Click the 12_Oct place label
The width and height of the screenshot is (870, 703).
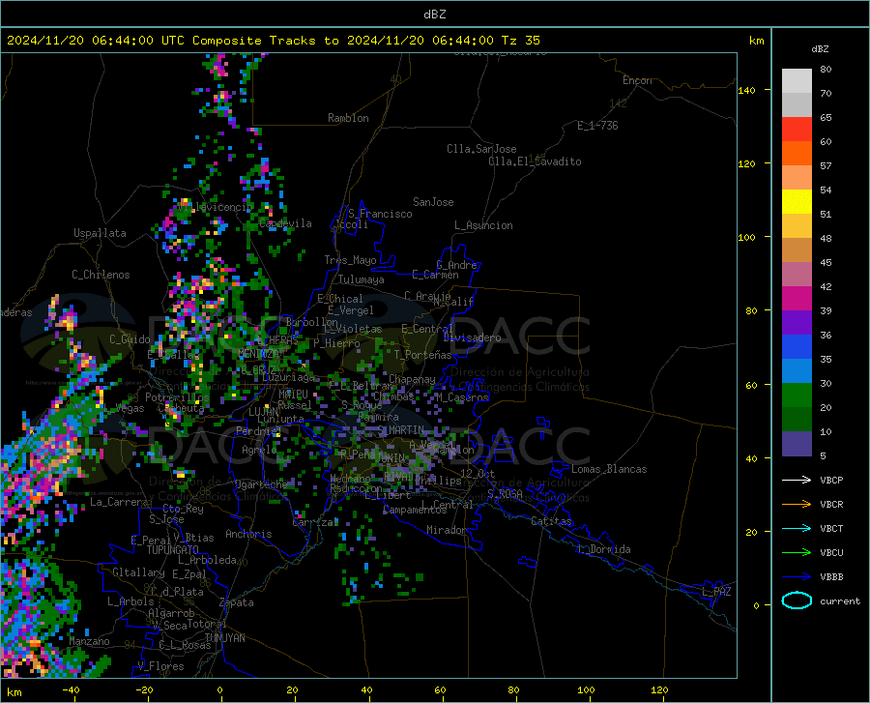point(478,473)
